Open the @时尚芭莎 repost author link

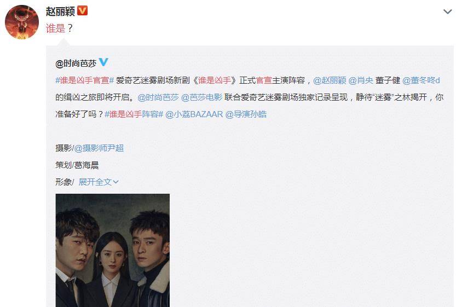click(76, 63)
